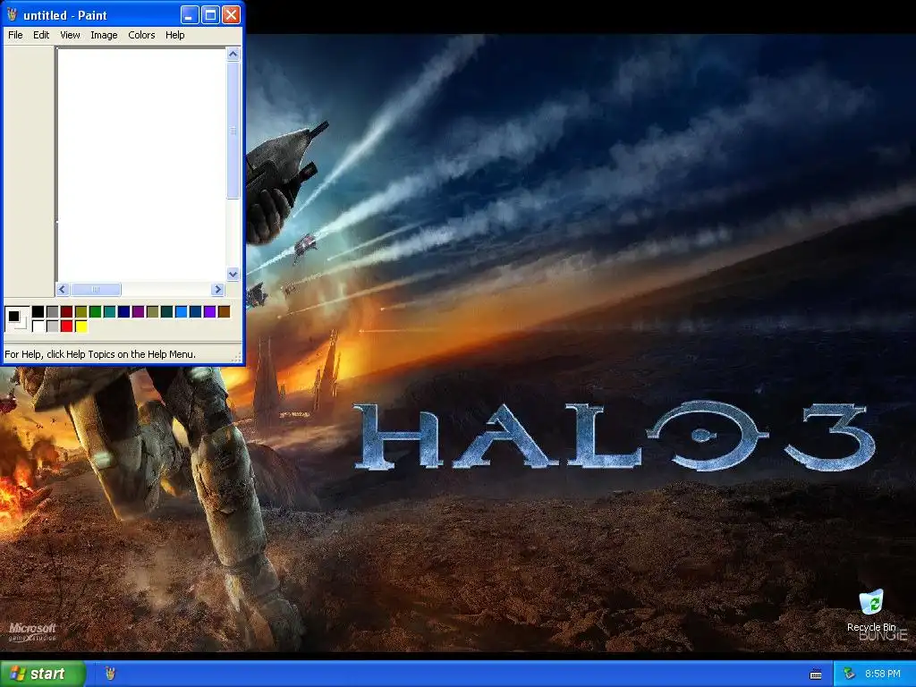The width and height of the screenshot is (916, 687).
Task: Maximize the Paint window
Action: tap(210, 14)
